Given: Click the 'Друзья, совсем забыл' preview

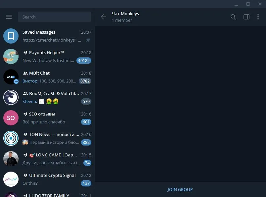Looking at the screenshot, I should 51,163.
